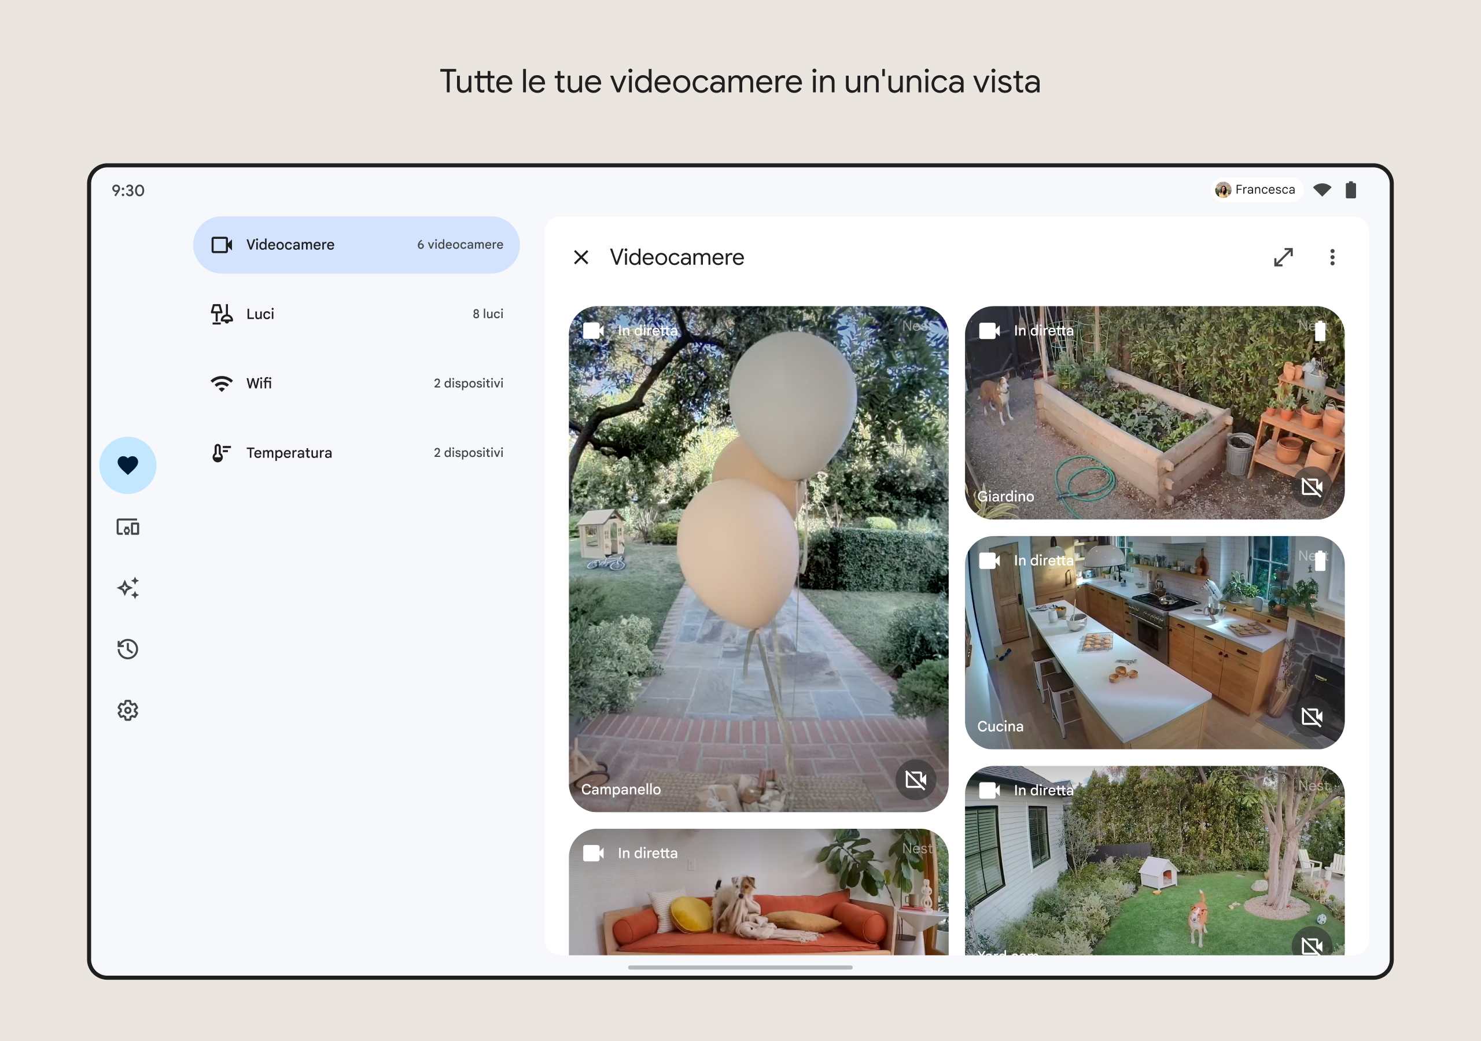The height and width of the screenshot is (1041, 1481).
Task: Click the '8 luci' count text
Action: pyautogui.click(x=488, y=314)
